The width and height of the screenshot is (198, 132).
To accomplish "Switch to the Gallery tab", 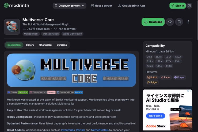I will pyautogui.click(x=30, y=45).
